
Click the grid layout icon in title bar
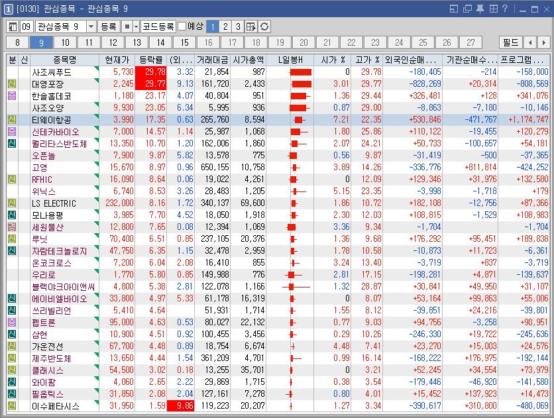[493, 9]
